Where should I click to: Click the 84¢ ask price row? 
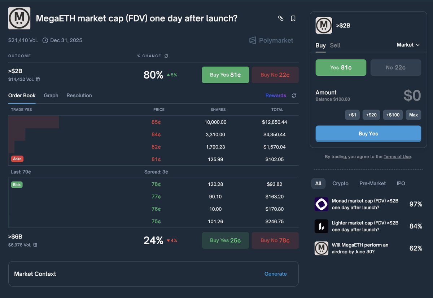[x=153, y=134]
